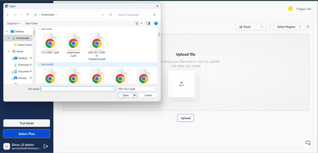Collapse the Downloads tree node
Viewport: 318px width, 153px height.
[x=9, y=38]
